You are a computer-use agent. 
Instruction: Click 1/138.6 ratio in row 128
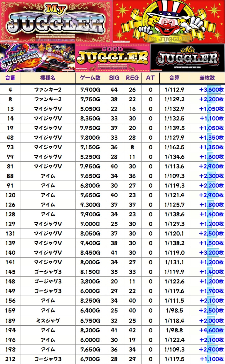[x=175, y=214]
